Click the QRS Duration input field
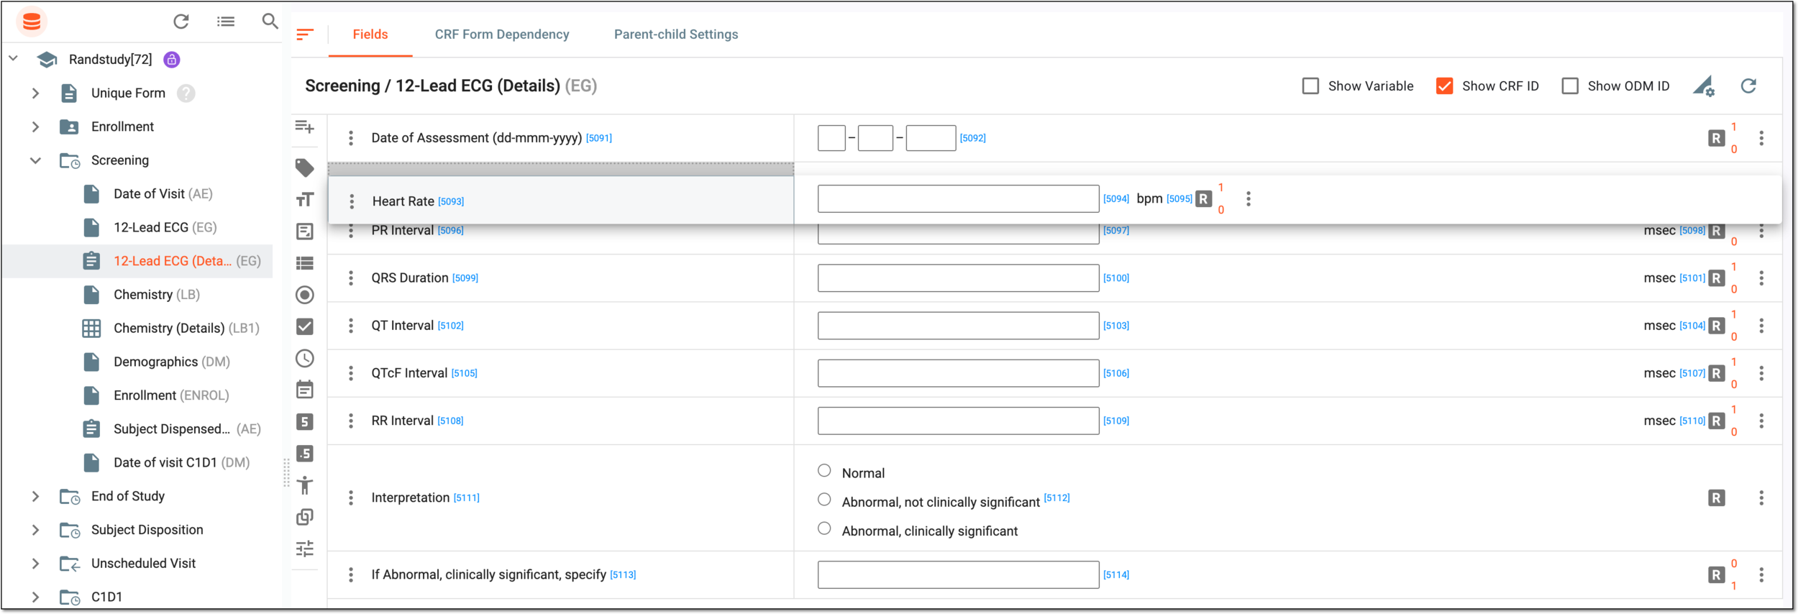Image resolution: width=1798 pixels, height=614 pixels. click(x=958, y=278)
